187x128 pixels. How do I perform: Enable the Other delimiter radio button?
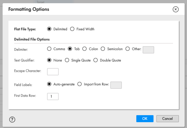[x=127, y=49]
